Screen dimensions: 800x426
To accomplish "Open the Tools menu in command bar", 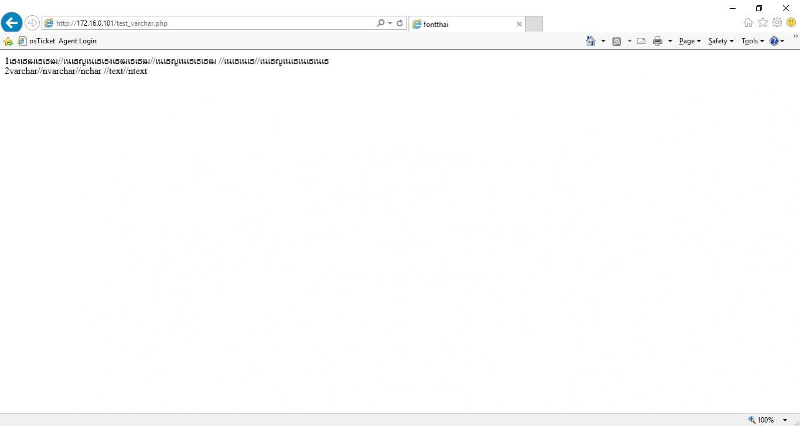I will (x=753, y=41).
